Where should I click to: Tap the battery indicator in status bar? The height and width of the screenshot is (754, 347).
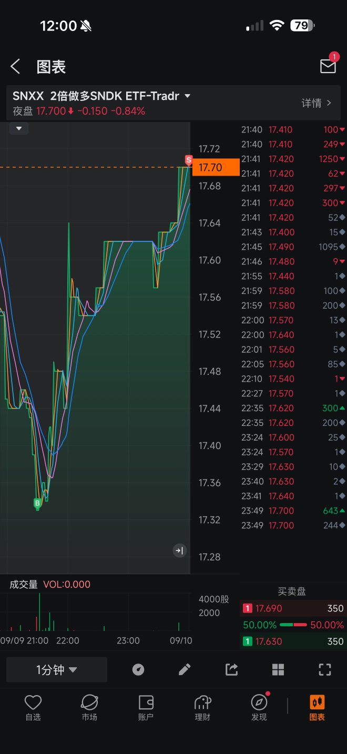(x=303, y=25)
